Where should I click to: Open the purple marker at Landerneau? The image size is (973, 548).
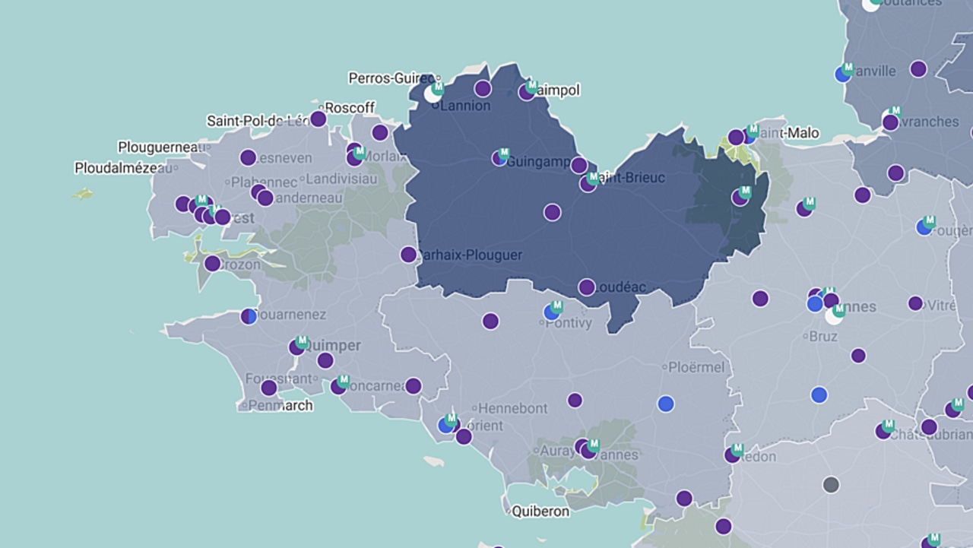[x=265, y=198]
